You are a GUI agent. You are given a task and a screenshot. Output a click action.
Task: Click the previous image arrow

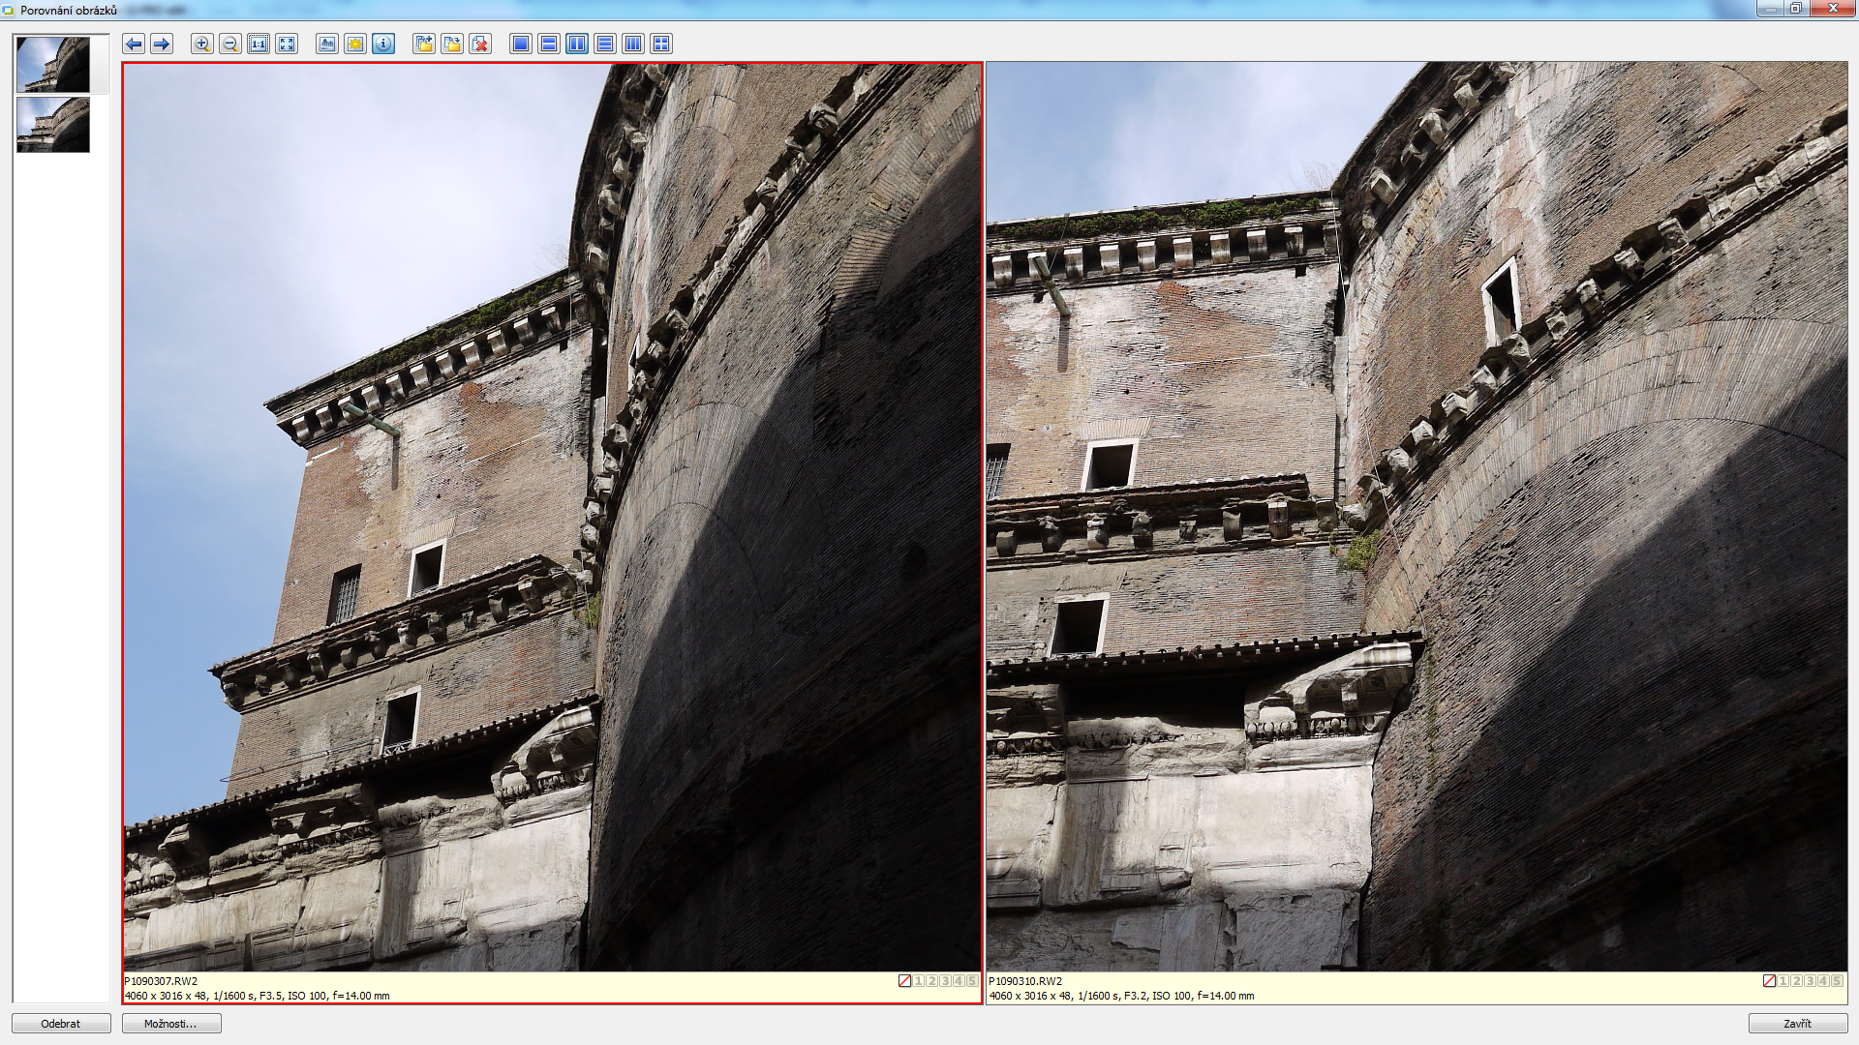pos(134,45)
